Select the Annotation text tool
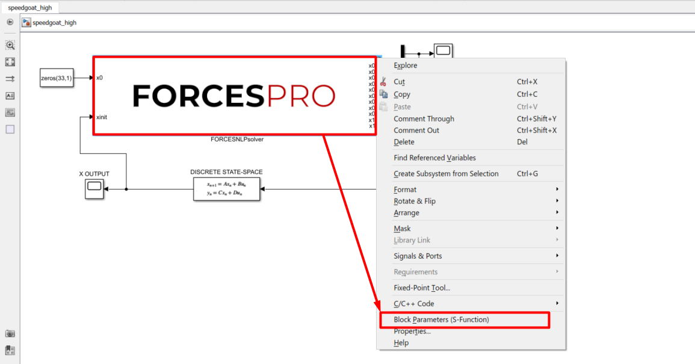This screenshot has width=695, height=364. (10, 96)
